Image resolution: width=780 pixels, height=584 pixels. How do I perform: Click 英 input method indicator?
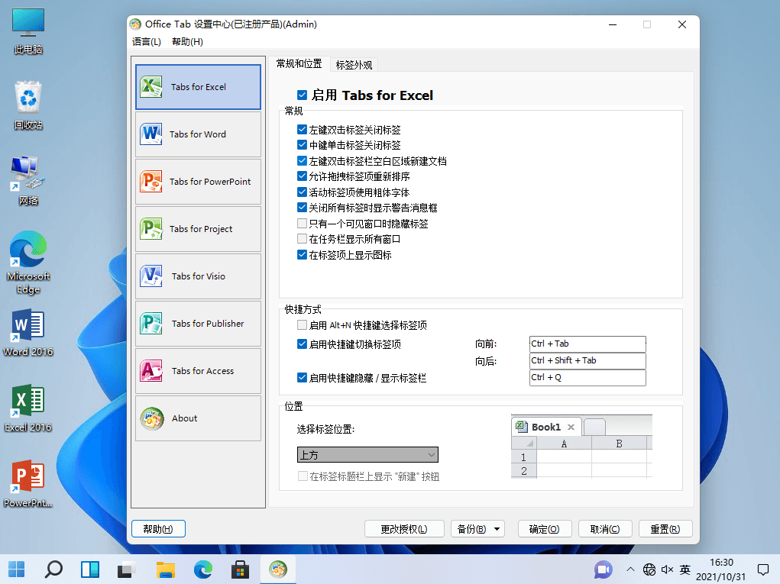685,569
